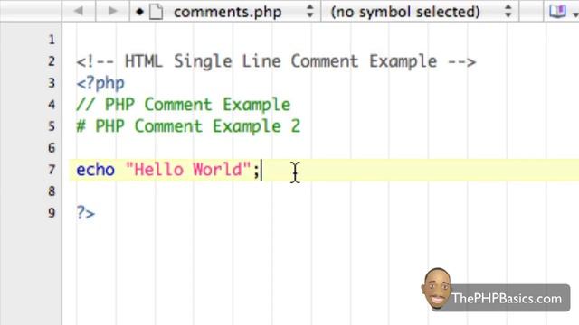579x325 pixels.
Task: Click the "Hello World" string
Action: [188, 170]
